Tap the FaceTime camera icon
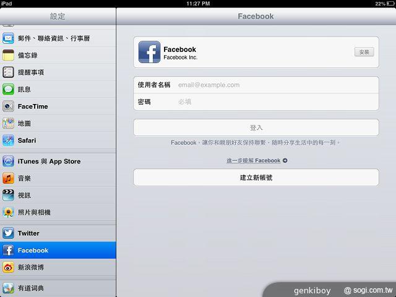The width and height of the screenshot is (396, 297). tap(8, 106)
